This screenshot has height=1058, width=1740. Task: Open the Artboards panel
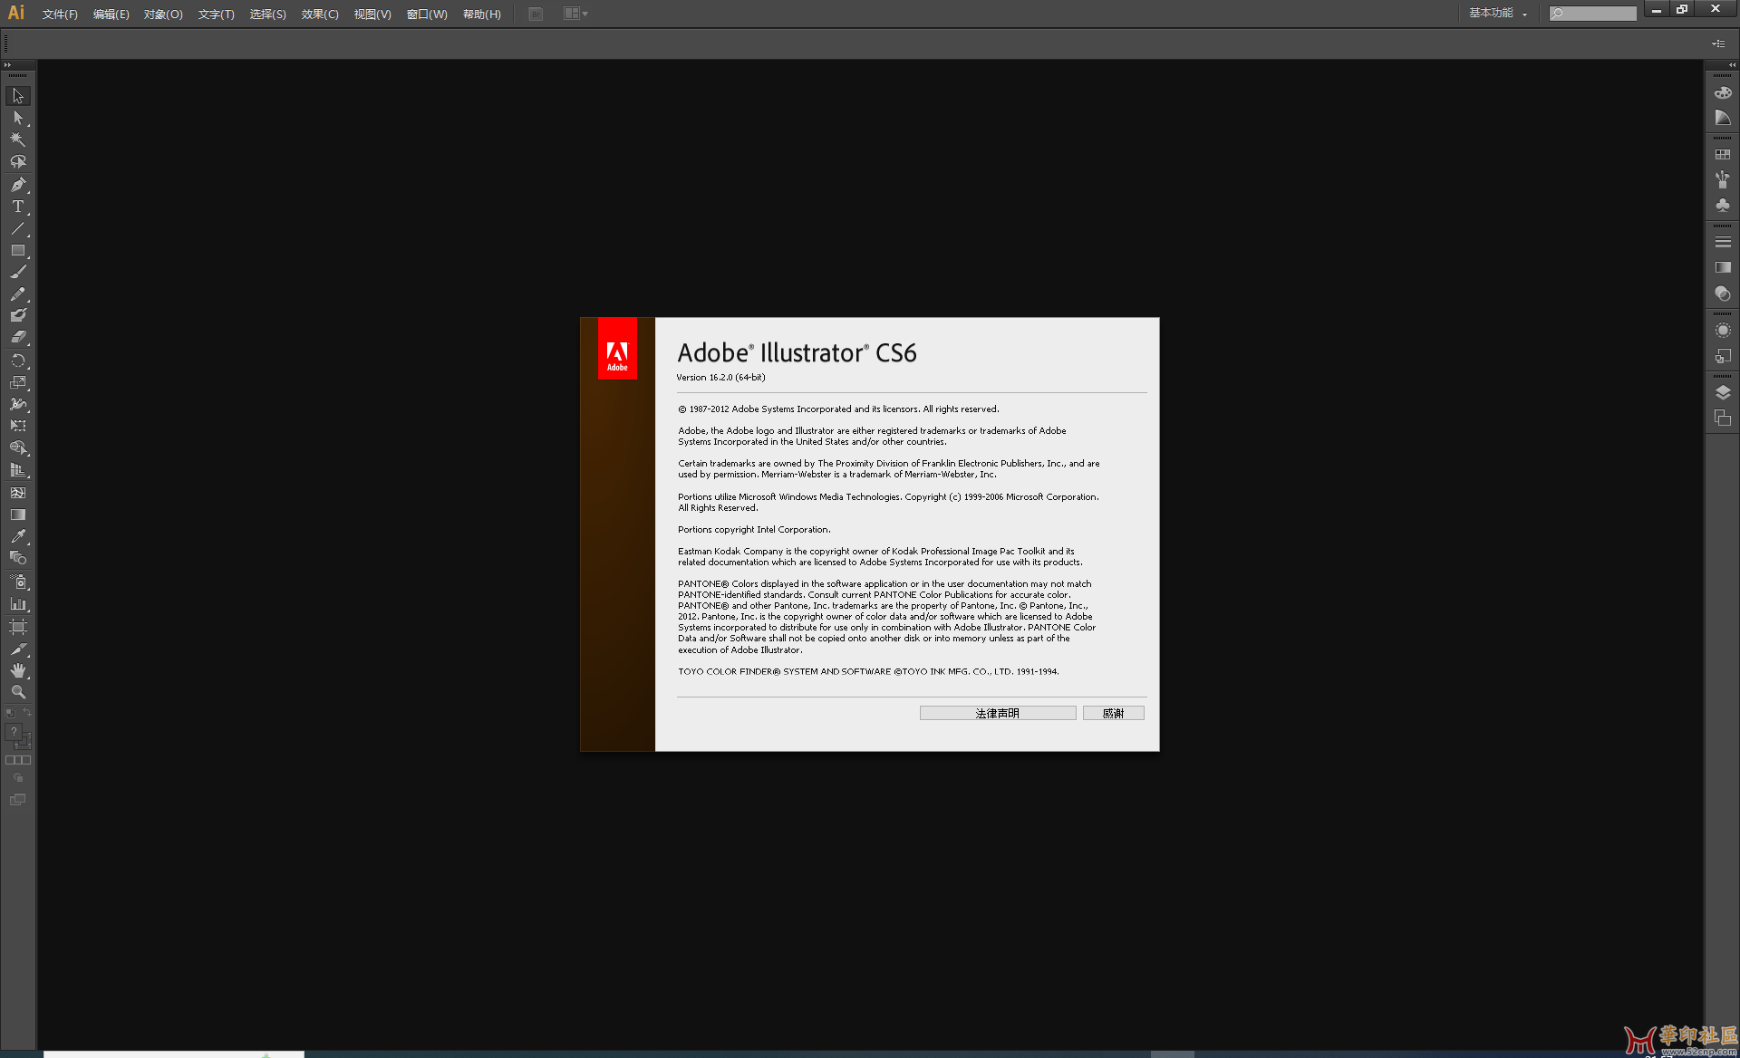[1723, 418]
